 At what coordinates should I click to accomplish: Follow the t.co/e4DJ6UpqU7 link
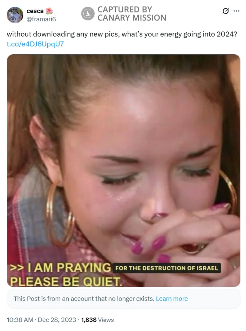click(x=35, y=44)
